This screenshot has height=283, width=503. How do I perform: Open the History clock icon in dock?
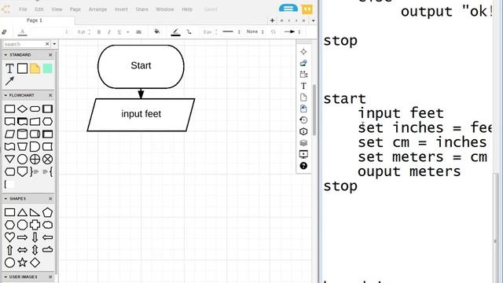(303, 120)
